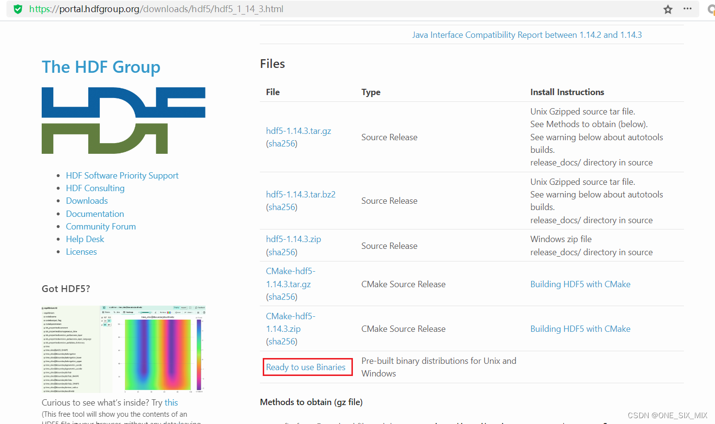Open The HDF Group heading link

pos(101,67)
